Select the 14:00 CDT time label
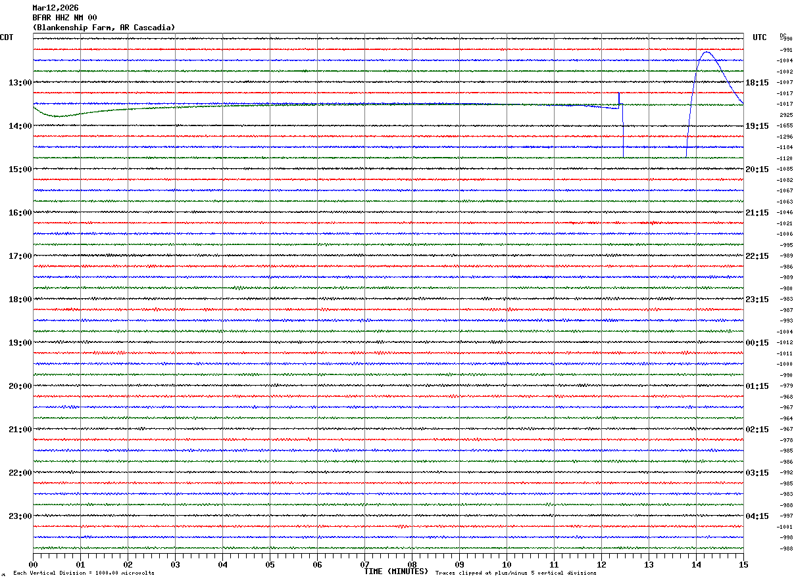Screen dimensions: 796x582 click(20, 126)
